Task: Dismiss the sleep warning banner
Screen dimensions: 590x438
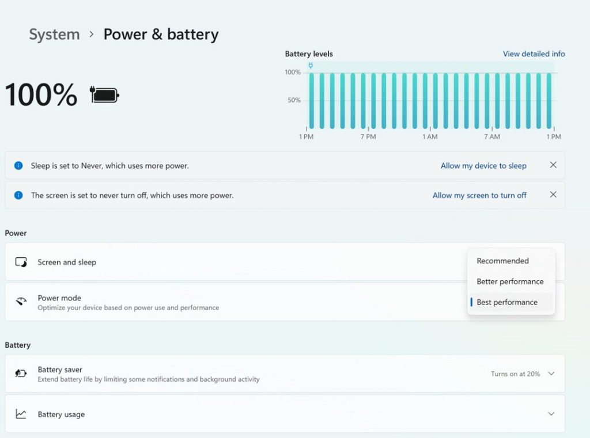Action: coord(553,165)
